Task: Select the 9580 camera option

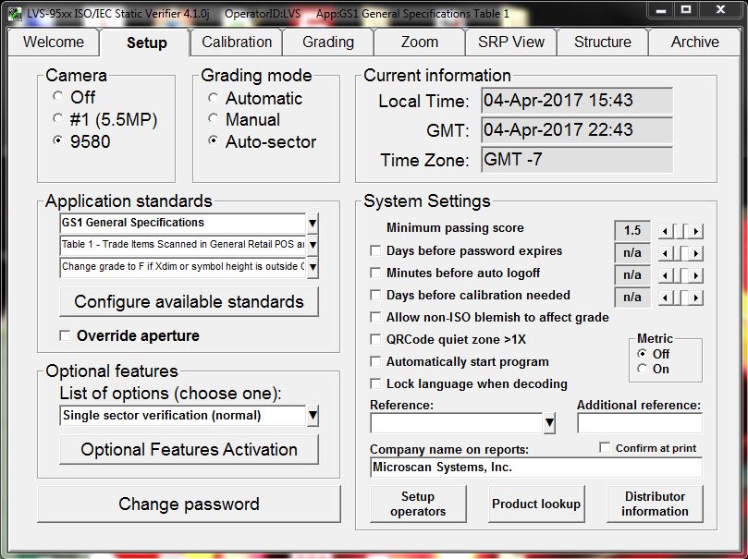Action: point(57,140)
